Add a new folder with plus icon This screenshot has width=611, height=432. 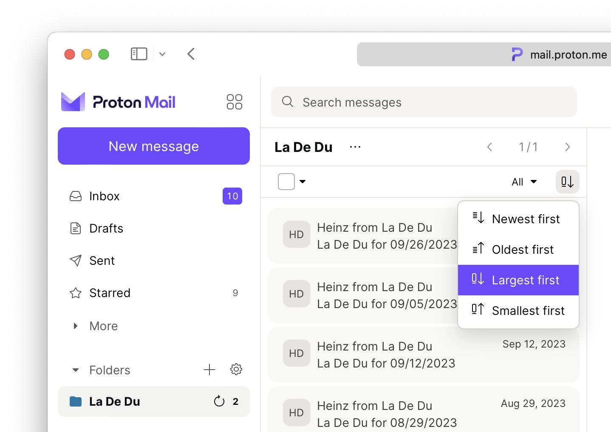click(209, 370)
